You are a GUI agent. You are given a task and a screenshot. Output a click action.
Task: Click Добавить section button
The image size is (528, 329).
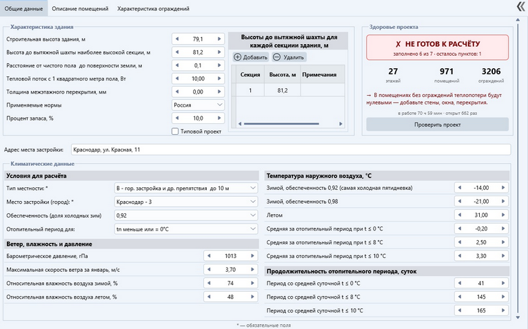[x=250, y=57]
